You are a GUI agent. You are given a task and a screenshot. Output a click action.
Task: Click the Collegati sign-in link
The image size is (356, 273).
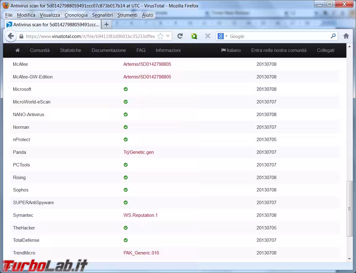[325, 50]
